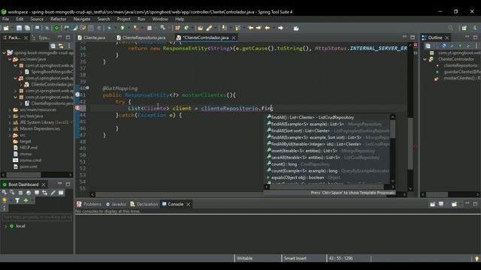Screen dimensions: 481x270
Task: Open the Navigate menu
Action: tap(82, 19)
